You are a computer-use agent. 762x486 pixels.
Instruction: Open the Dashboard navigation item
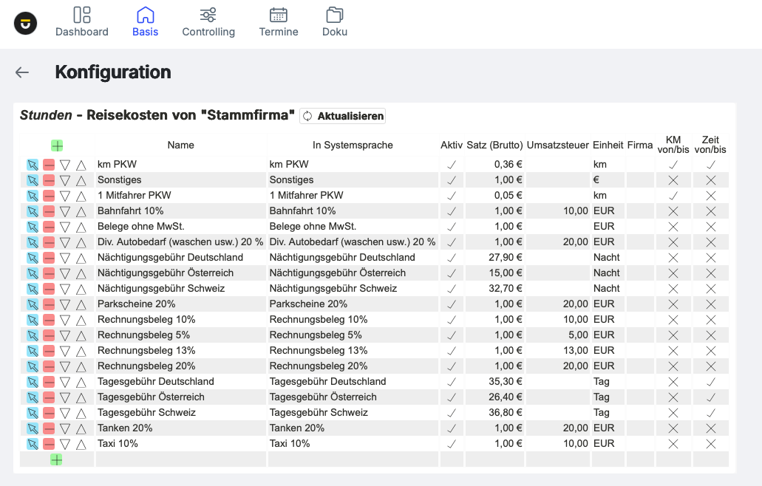[x=82, y=22]
